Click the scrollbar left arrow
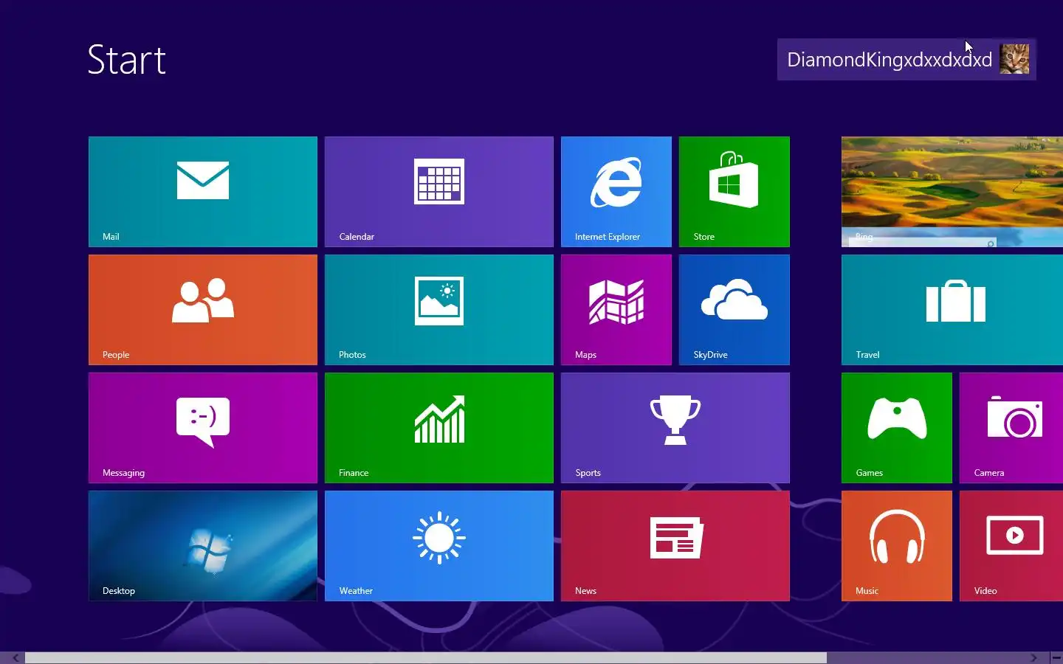This screenshot has height=664, width=1063. point(15,657)
